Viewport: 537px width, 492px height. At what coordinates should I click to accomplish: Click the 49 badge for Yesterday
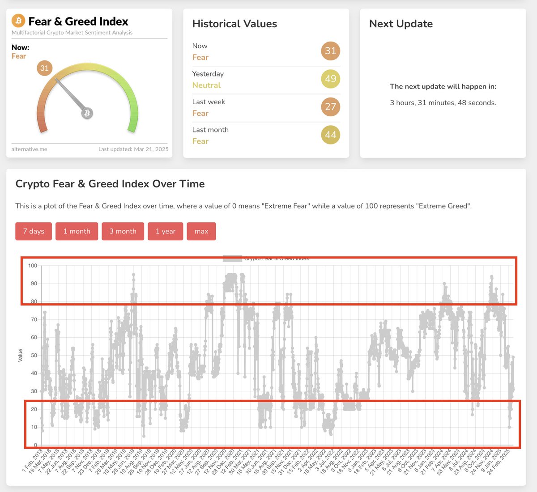pyautogui.click(x=331, y=79)
